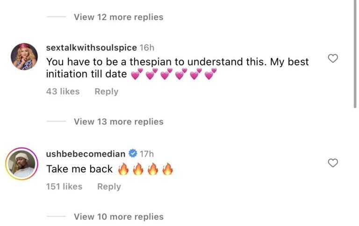The width and height of the screenshot is (359, 226).
Task: Click the comments scrollbar thumb
Action: (x=355, y=54)
